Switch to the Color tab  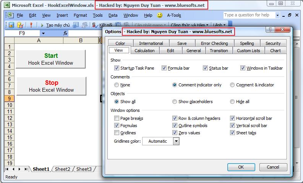120,43
